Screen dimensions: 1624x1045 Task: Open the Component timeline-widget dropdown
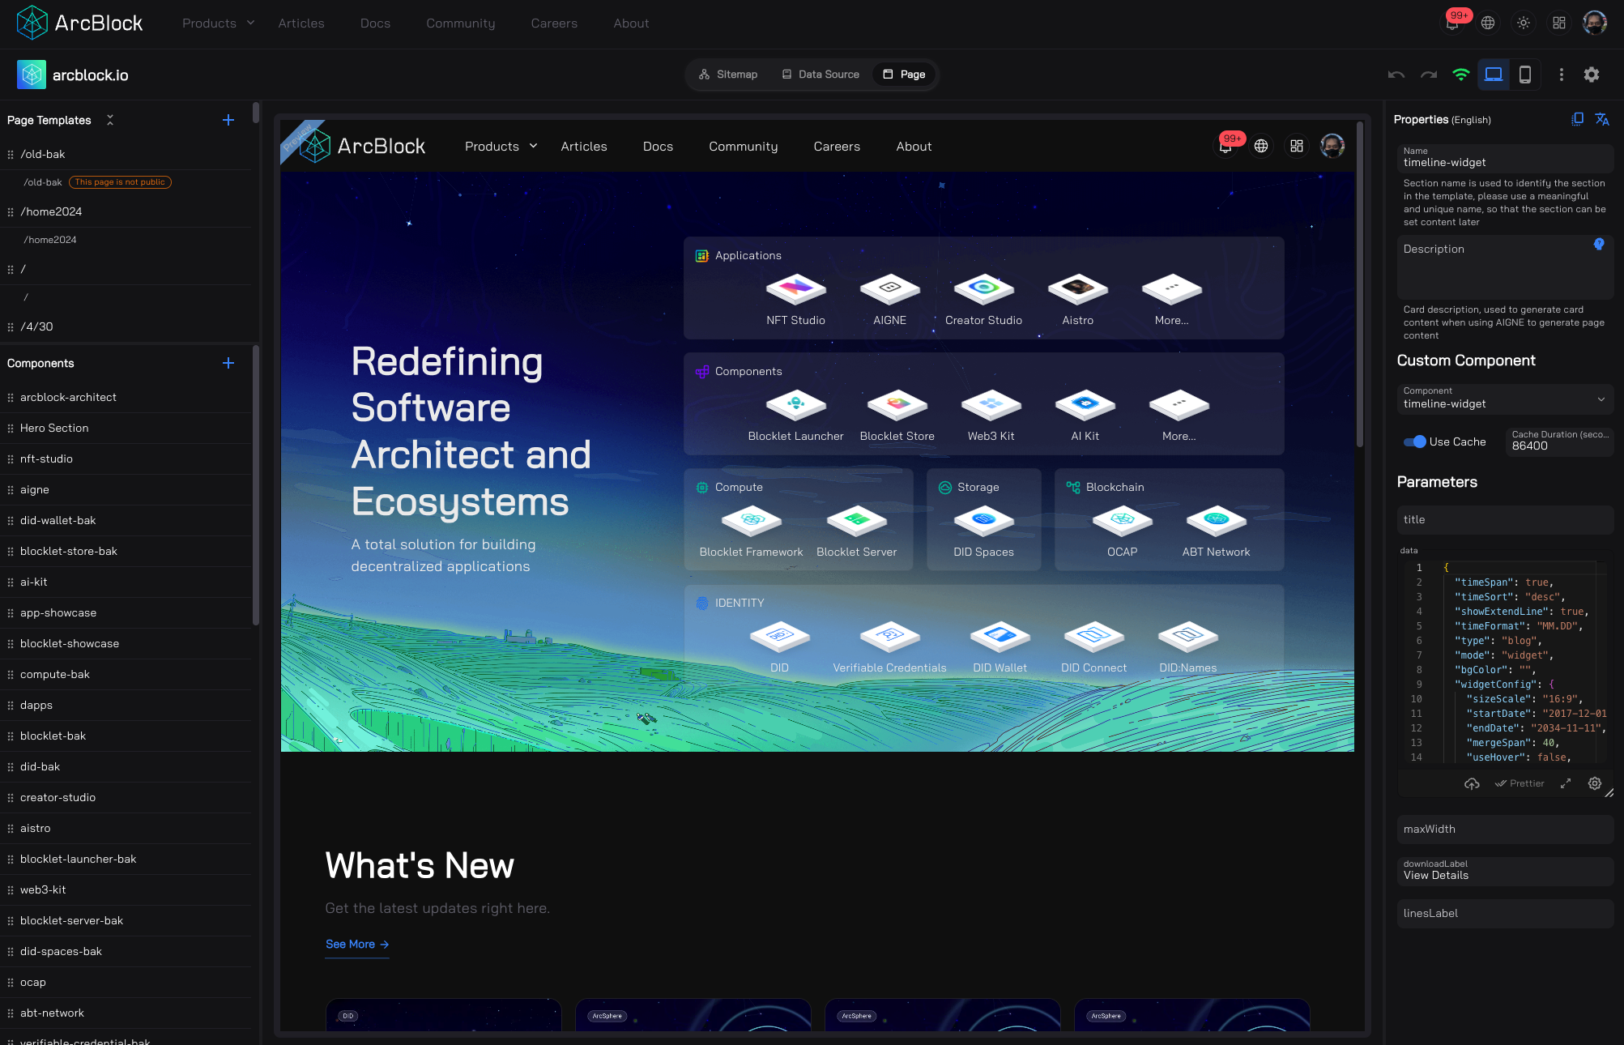click(1504, 399)
